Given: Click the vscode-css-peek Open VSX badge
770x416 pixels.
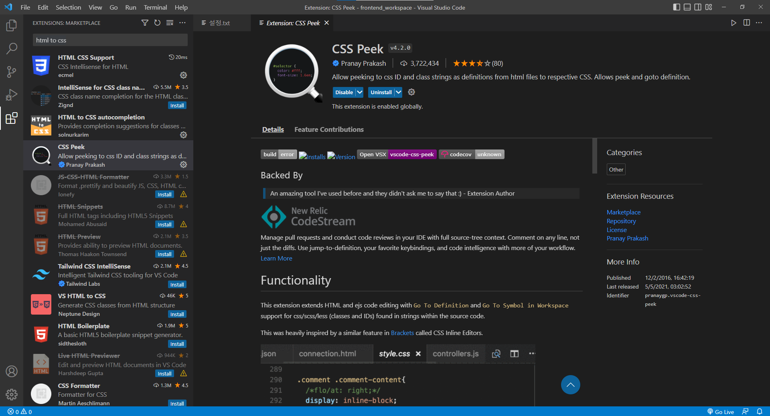Looking at the screenshot, I should (397, 154).
